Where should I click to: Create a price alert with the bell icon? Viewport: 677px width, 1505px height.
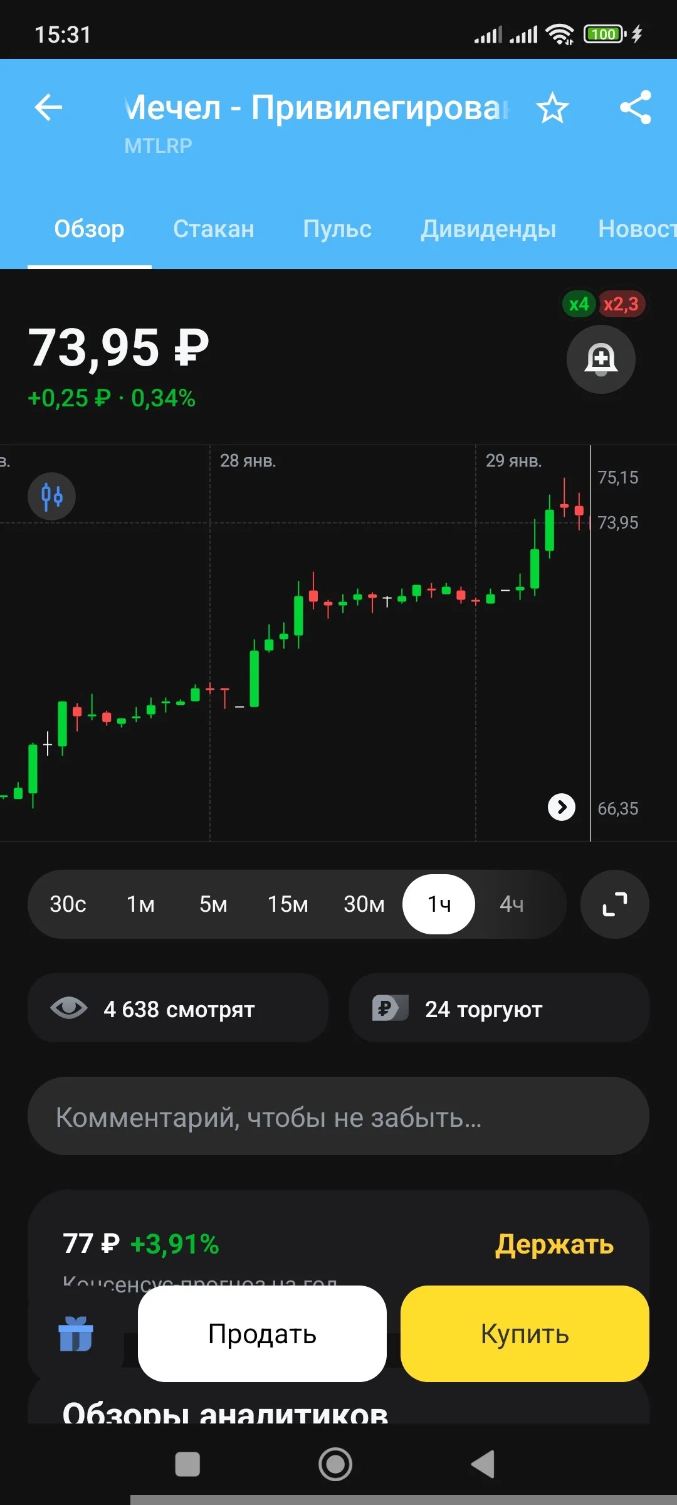[601, 359]
